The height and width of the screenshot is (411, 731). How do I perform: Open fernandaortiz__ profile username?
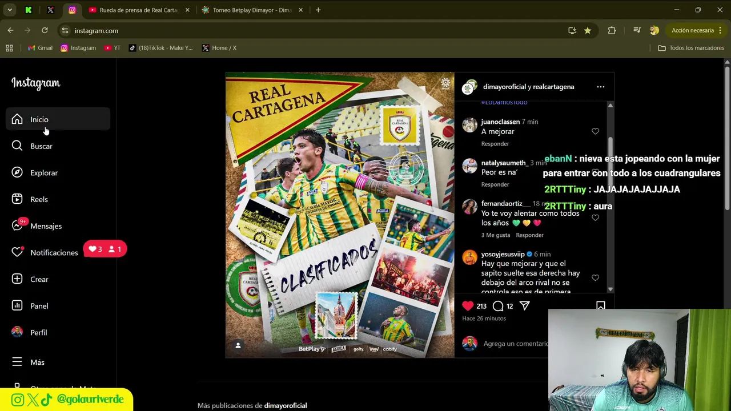tap(506, 203)
